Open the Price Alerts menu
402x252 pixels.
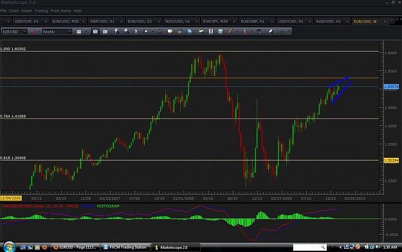60,11
